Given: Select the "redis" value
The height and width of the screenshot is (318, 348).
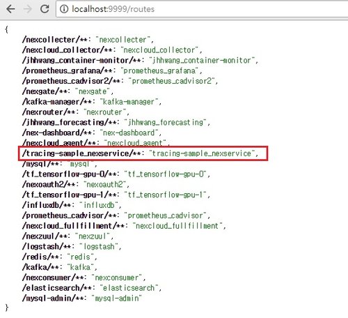Looking at the screenshot, I should click(81, 257).
